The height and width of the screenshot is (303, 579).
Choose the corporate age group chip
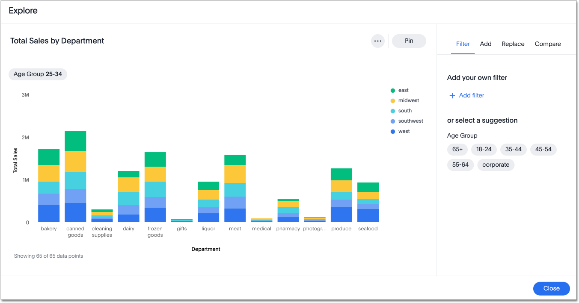click(496, 165)
